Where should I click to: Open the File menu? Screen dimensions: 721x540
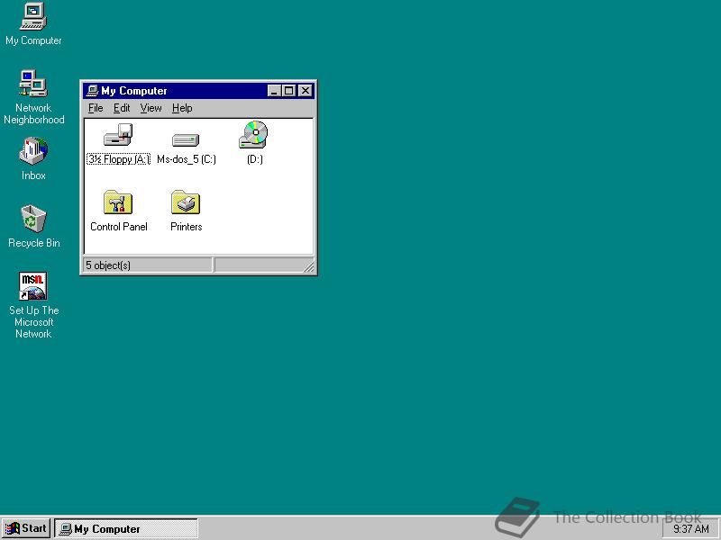pos(96,108)
